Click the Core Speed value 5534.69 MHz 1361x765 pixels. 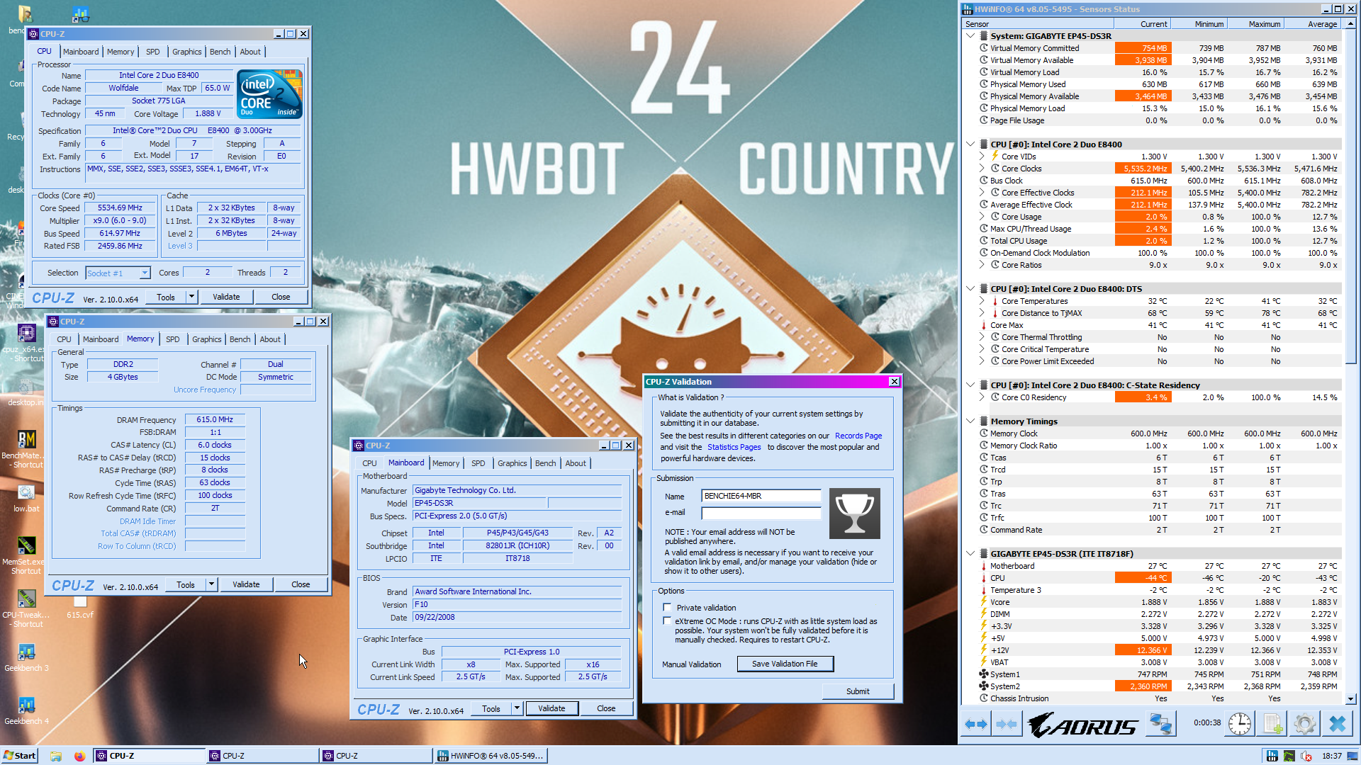[x=120, y=208]
